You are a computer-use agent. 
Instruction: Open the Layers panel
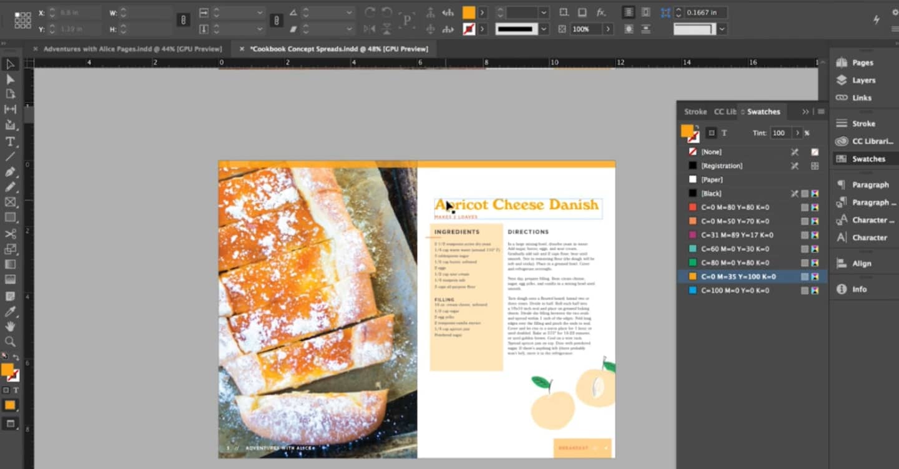(863, 80)
